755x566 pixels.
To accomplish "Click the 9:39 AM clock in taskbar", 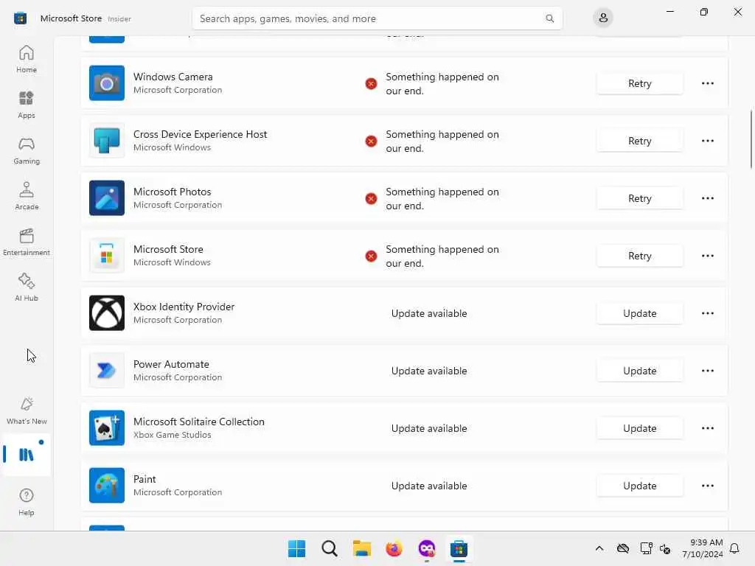I will 706,542.
